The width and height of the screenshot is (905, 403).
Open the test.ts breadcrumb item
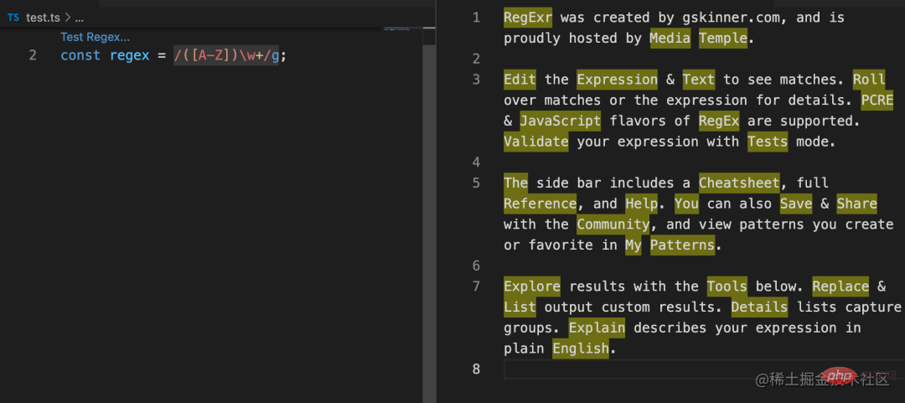(43, 17)
